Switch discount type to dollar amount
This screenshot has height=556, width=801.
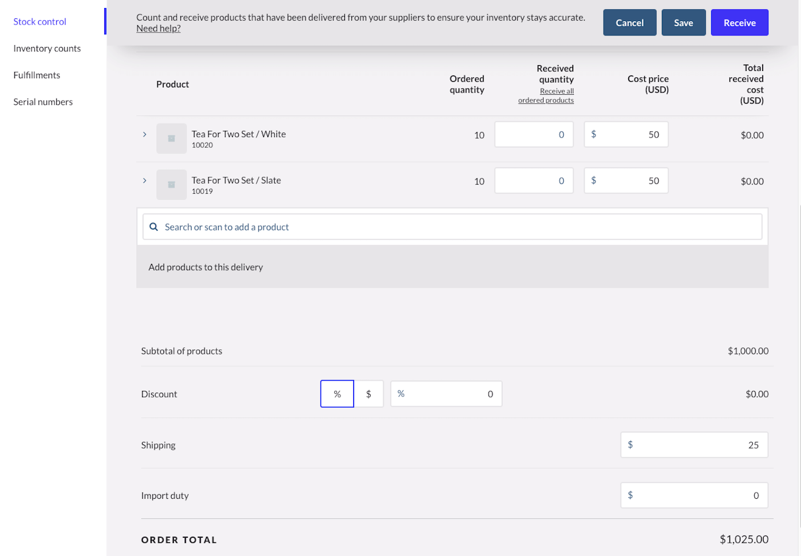[368, 394]
